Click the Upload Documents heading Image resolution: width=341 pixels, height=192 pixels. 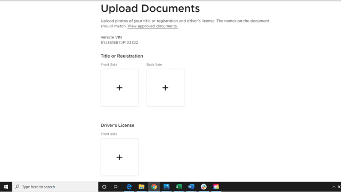point(150,9)
